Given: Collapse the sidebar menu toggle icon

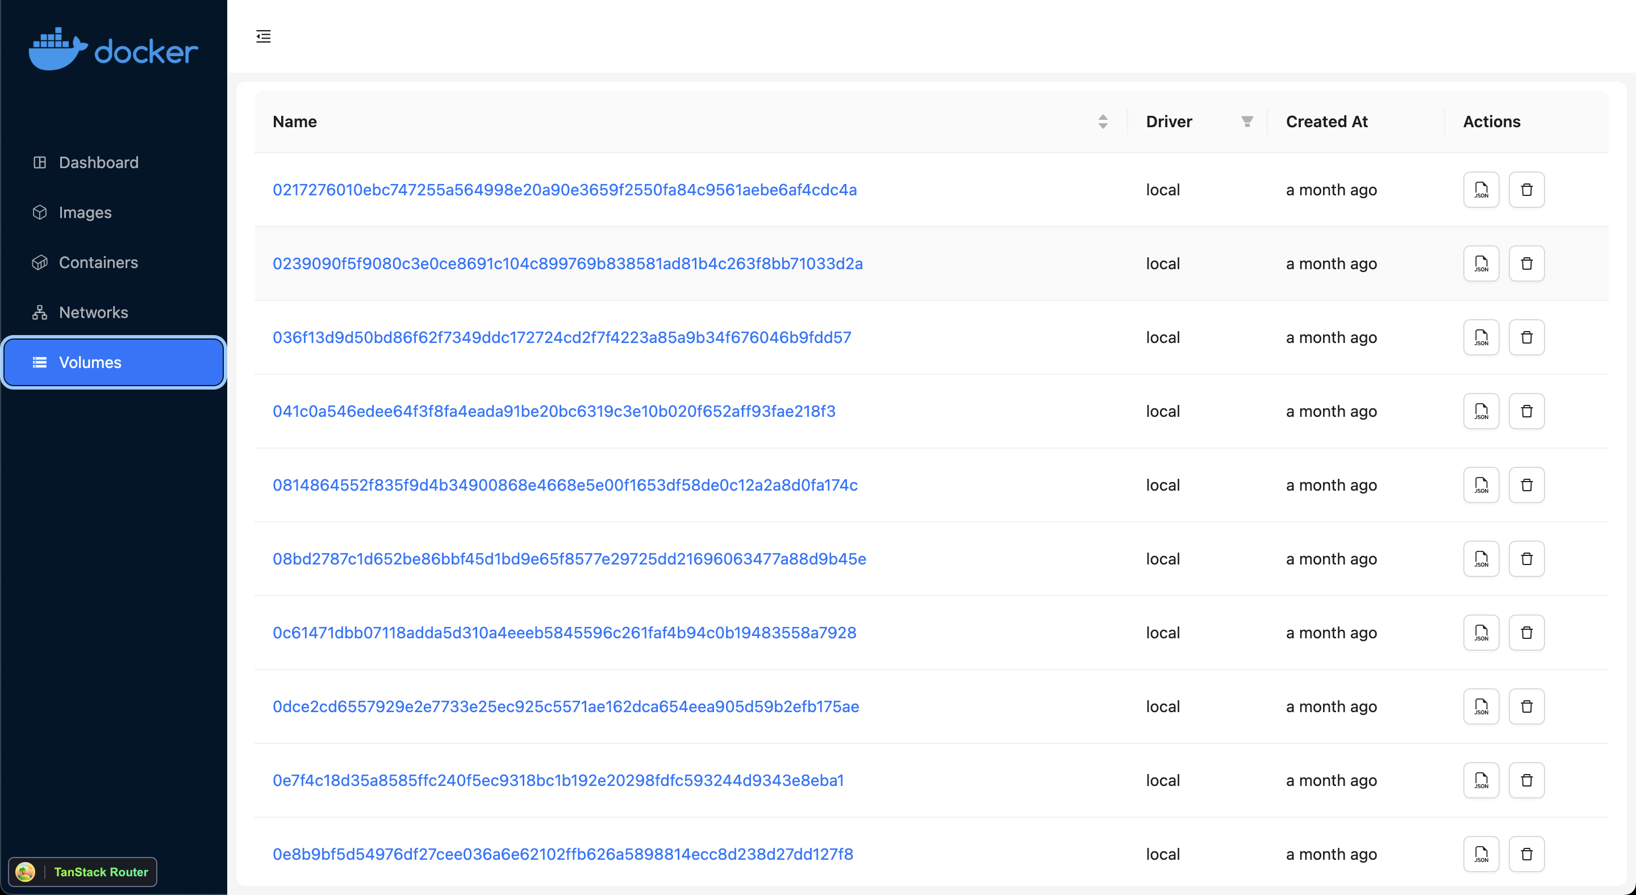Looking at the screenshot, I should [263, 36].
